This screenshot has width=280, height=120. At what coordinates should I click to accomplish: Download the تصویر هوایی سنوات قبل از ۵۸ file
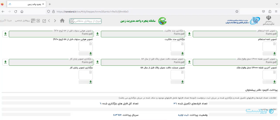click(x=5, y=34)
